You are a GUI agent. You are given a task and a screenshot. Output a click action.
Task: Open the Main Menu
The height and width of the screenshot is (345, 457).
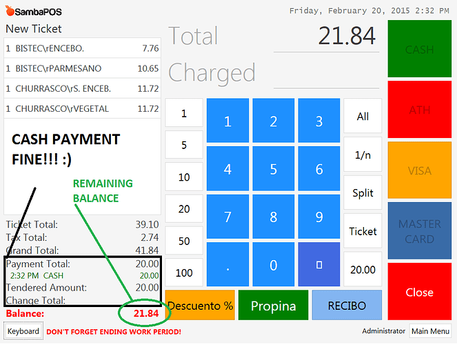point(430,332)
